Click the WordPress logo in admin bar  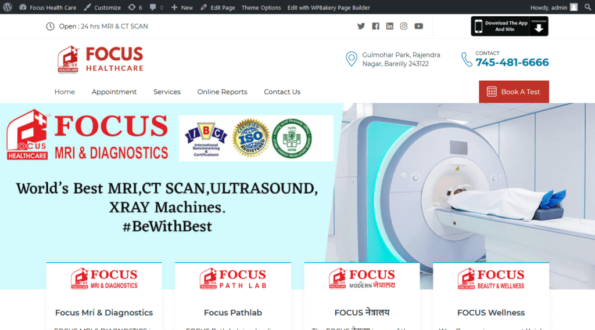pos(8,8)
